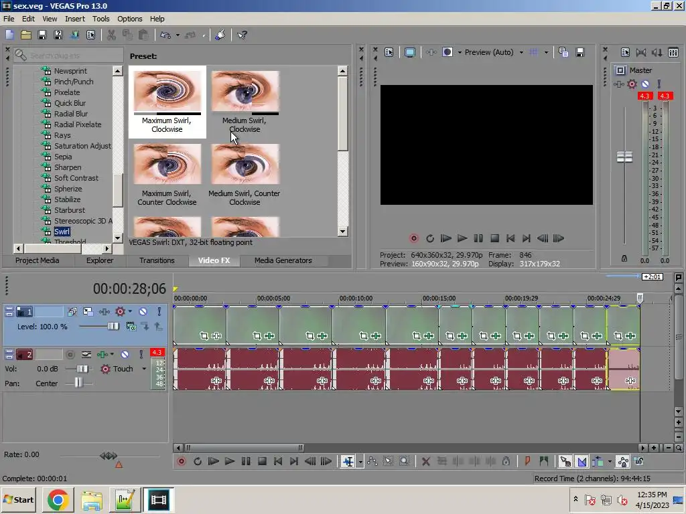
Task: Open Event Pan/Crop on the first video clip
Action: coord(204,336)
